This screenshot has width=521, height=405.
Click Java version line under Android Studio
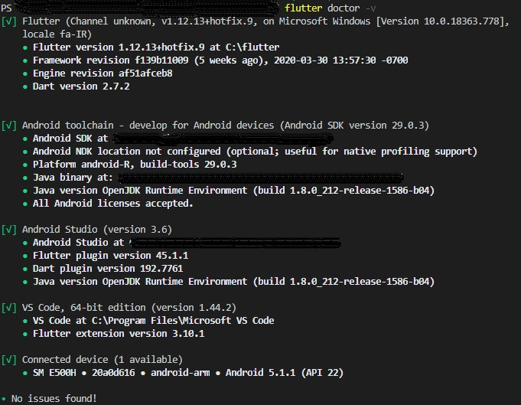point(233,282)
